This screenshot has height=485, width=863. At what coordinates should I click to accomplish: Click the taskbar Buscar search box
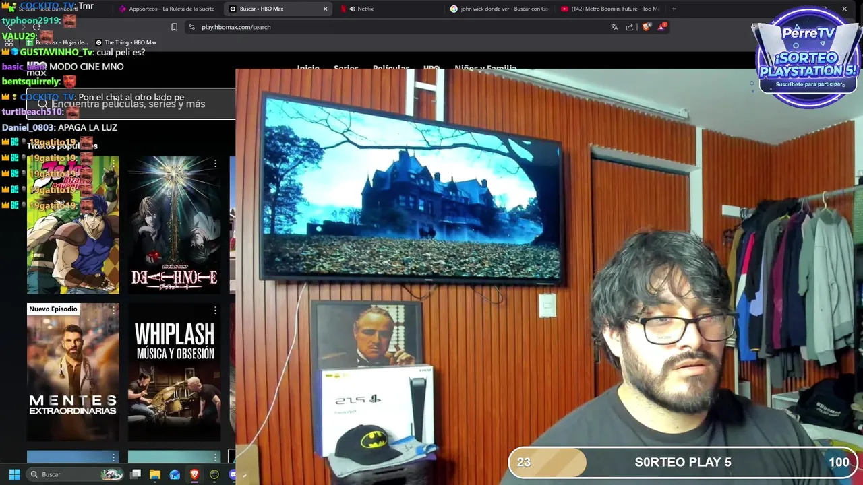[76, 474]
